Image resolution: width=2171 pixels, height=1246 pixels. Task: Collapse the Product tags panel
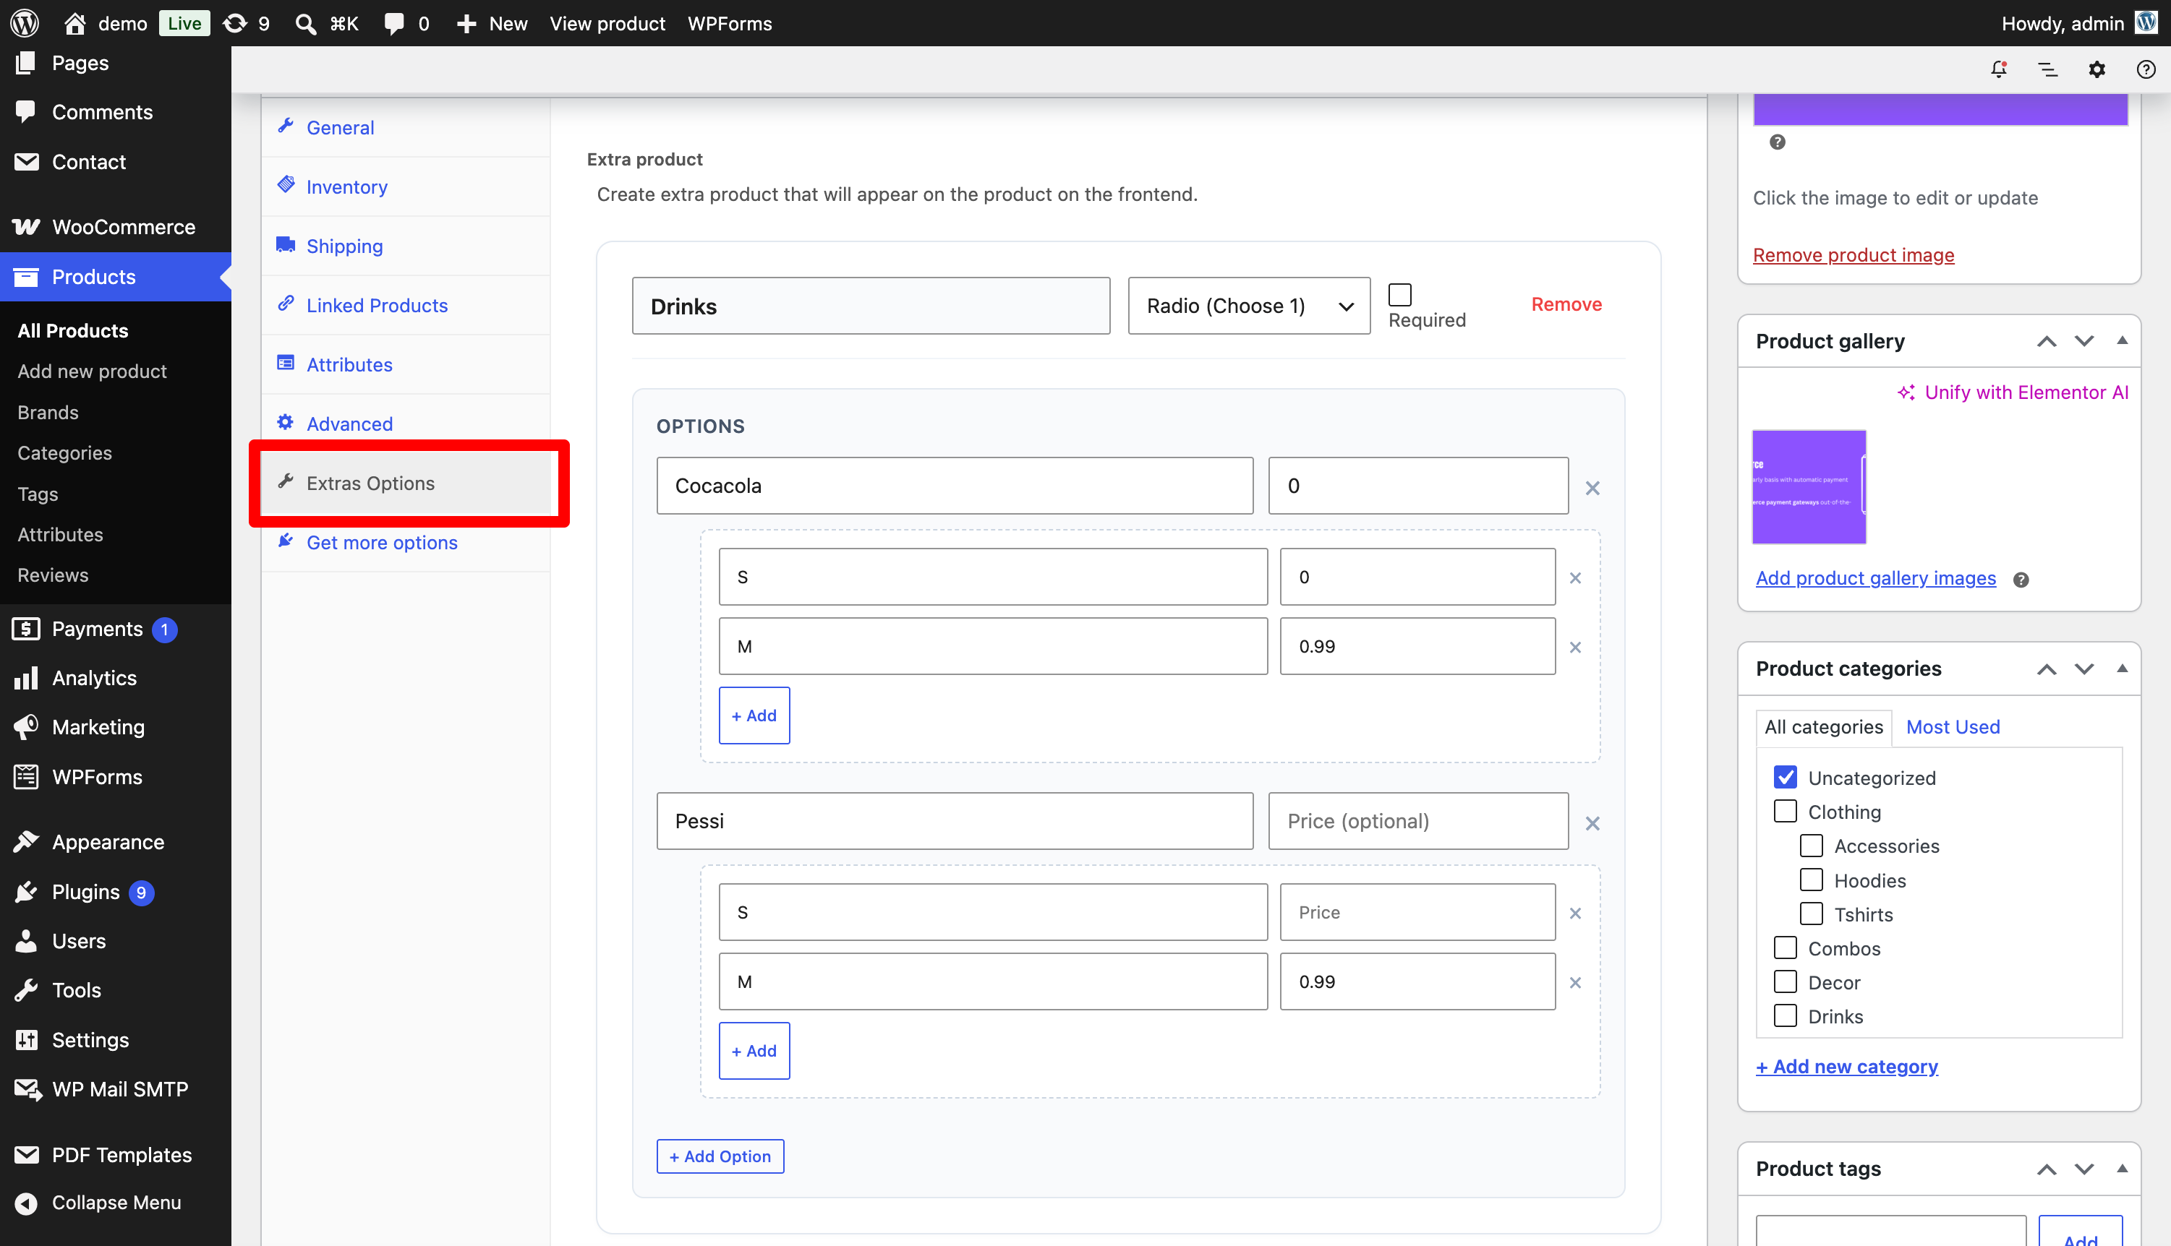[x=2121, y=1169]
